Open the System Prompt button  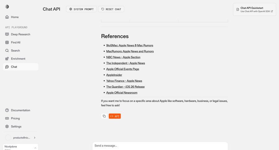pos(81,9)
